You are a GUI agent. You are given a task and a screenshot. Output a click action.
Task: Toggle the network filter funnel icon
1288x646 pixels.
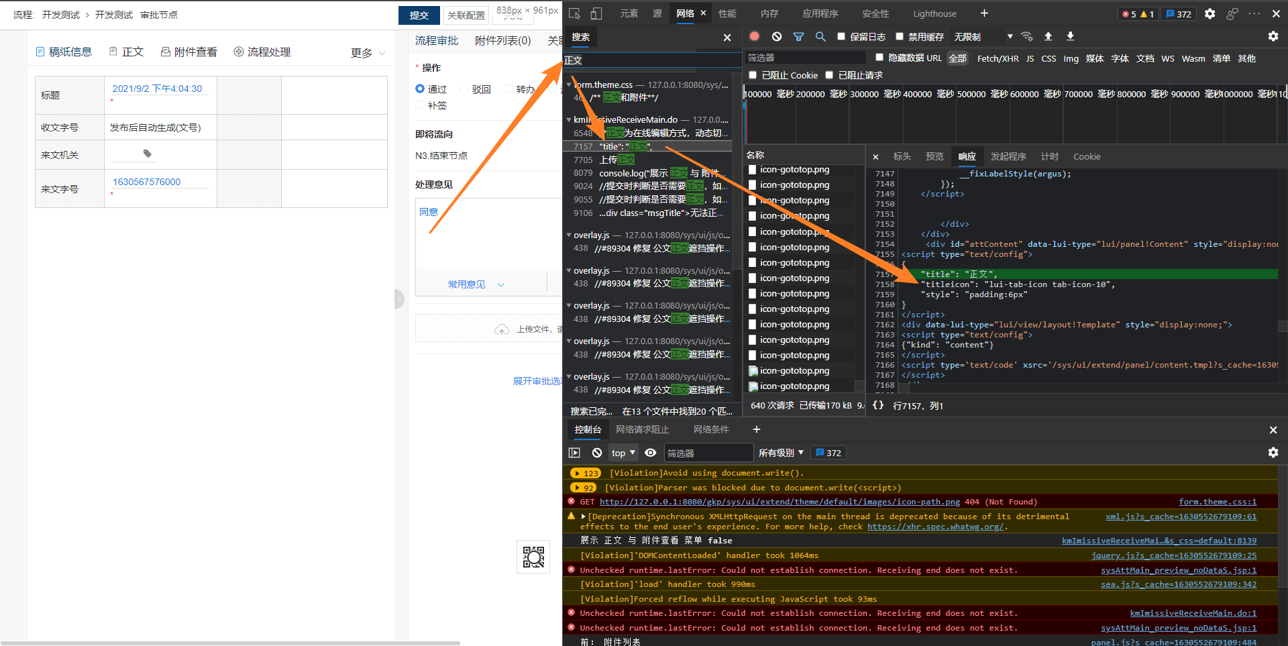click(x=798, y=36)
